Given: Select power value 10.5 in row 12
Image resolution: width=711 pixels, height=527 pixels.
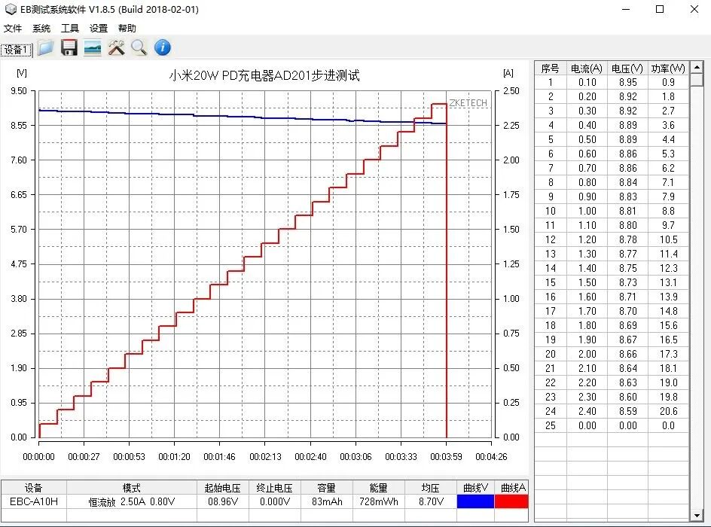Looking at the screenshot, I should tap(668, 239).
